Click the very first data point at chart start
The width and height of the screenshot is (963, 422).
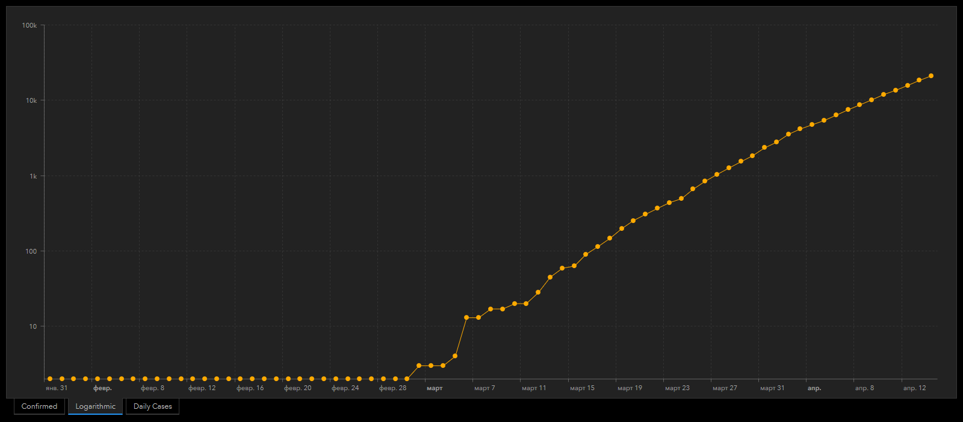click(50, 379)
